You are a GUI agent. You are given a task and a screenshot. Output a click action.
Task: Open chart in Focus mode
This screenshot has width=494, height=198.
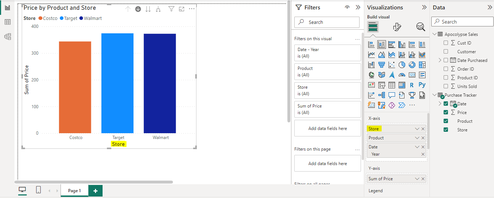coord(182,9)
